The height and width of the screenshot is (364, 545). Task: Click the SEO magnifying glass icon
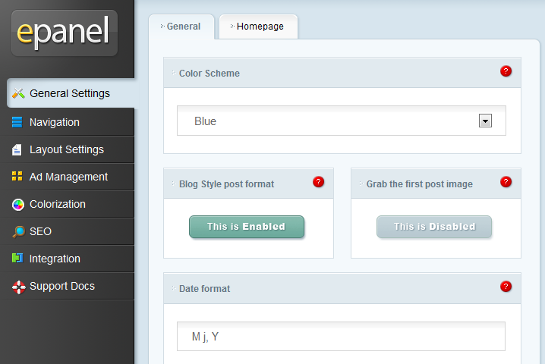[18, 231]
